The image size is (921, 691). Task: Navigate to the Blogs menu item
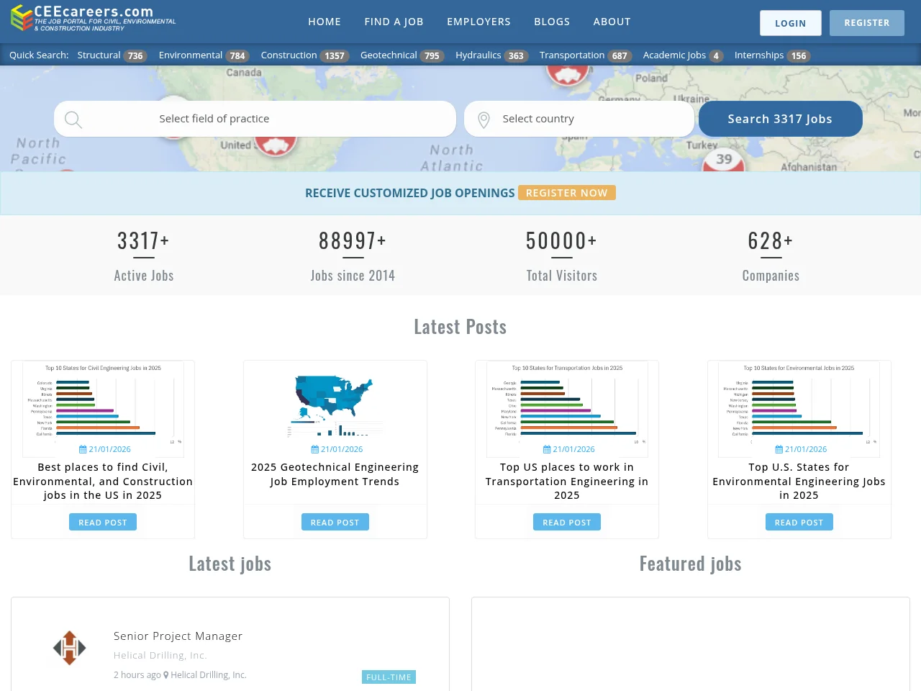coord(552,22)
